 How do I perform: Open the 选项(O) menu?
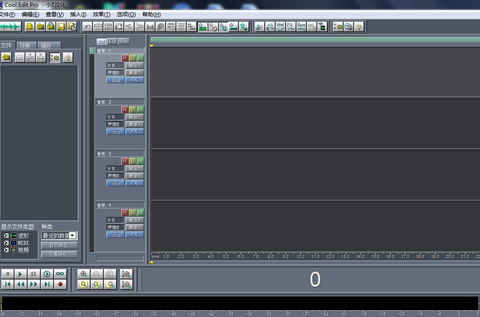126,14
